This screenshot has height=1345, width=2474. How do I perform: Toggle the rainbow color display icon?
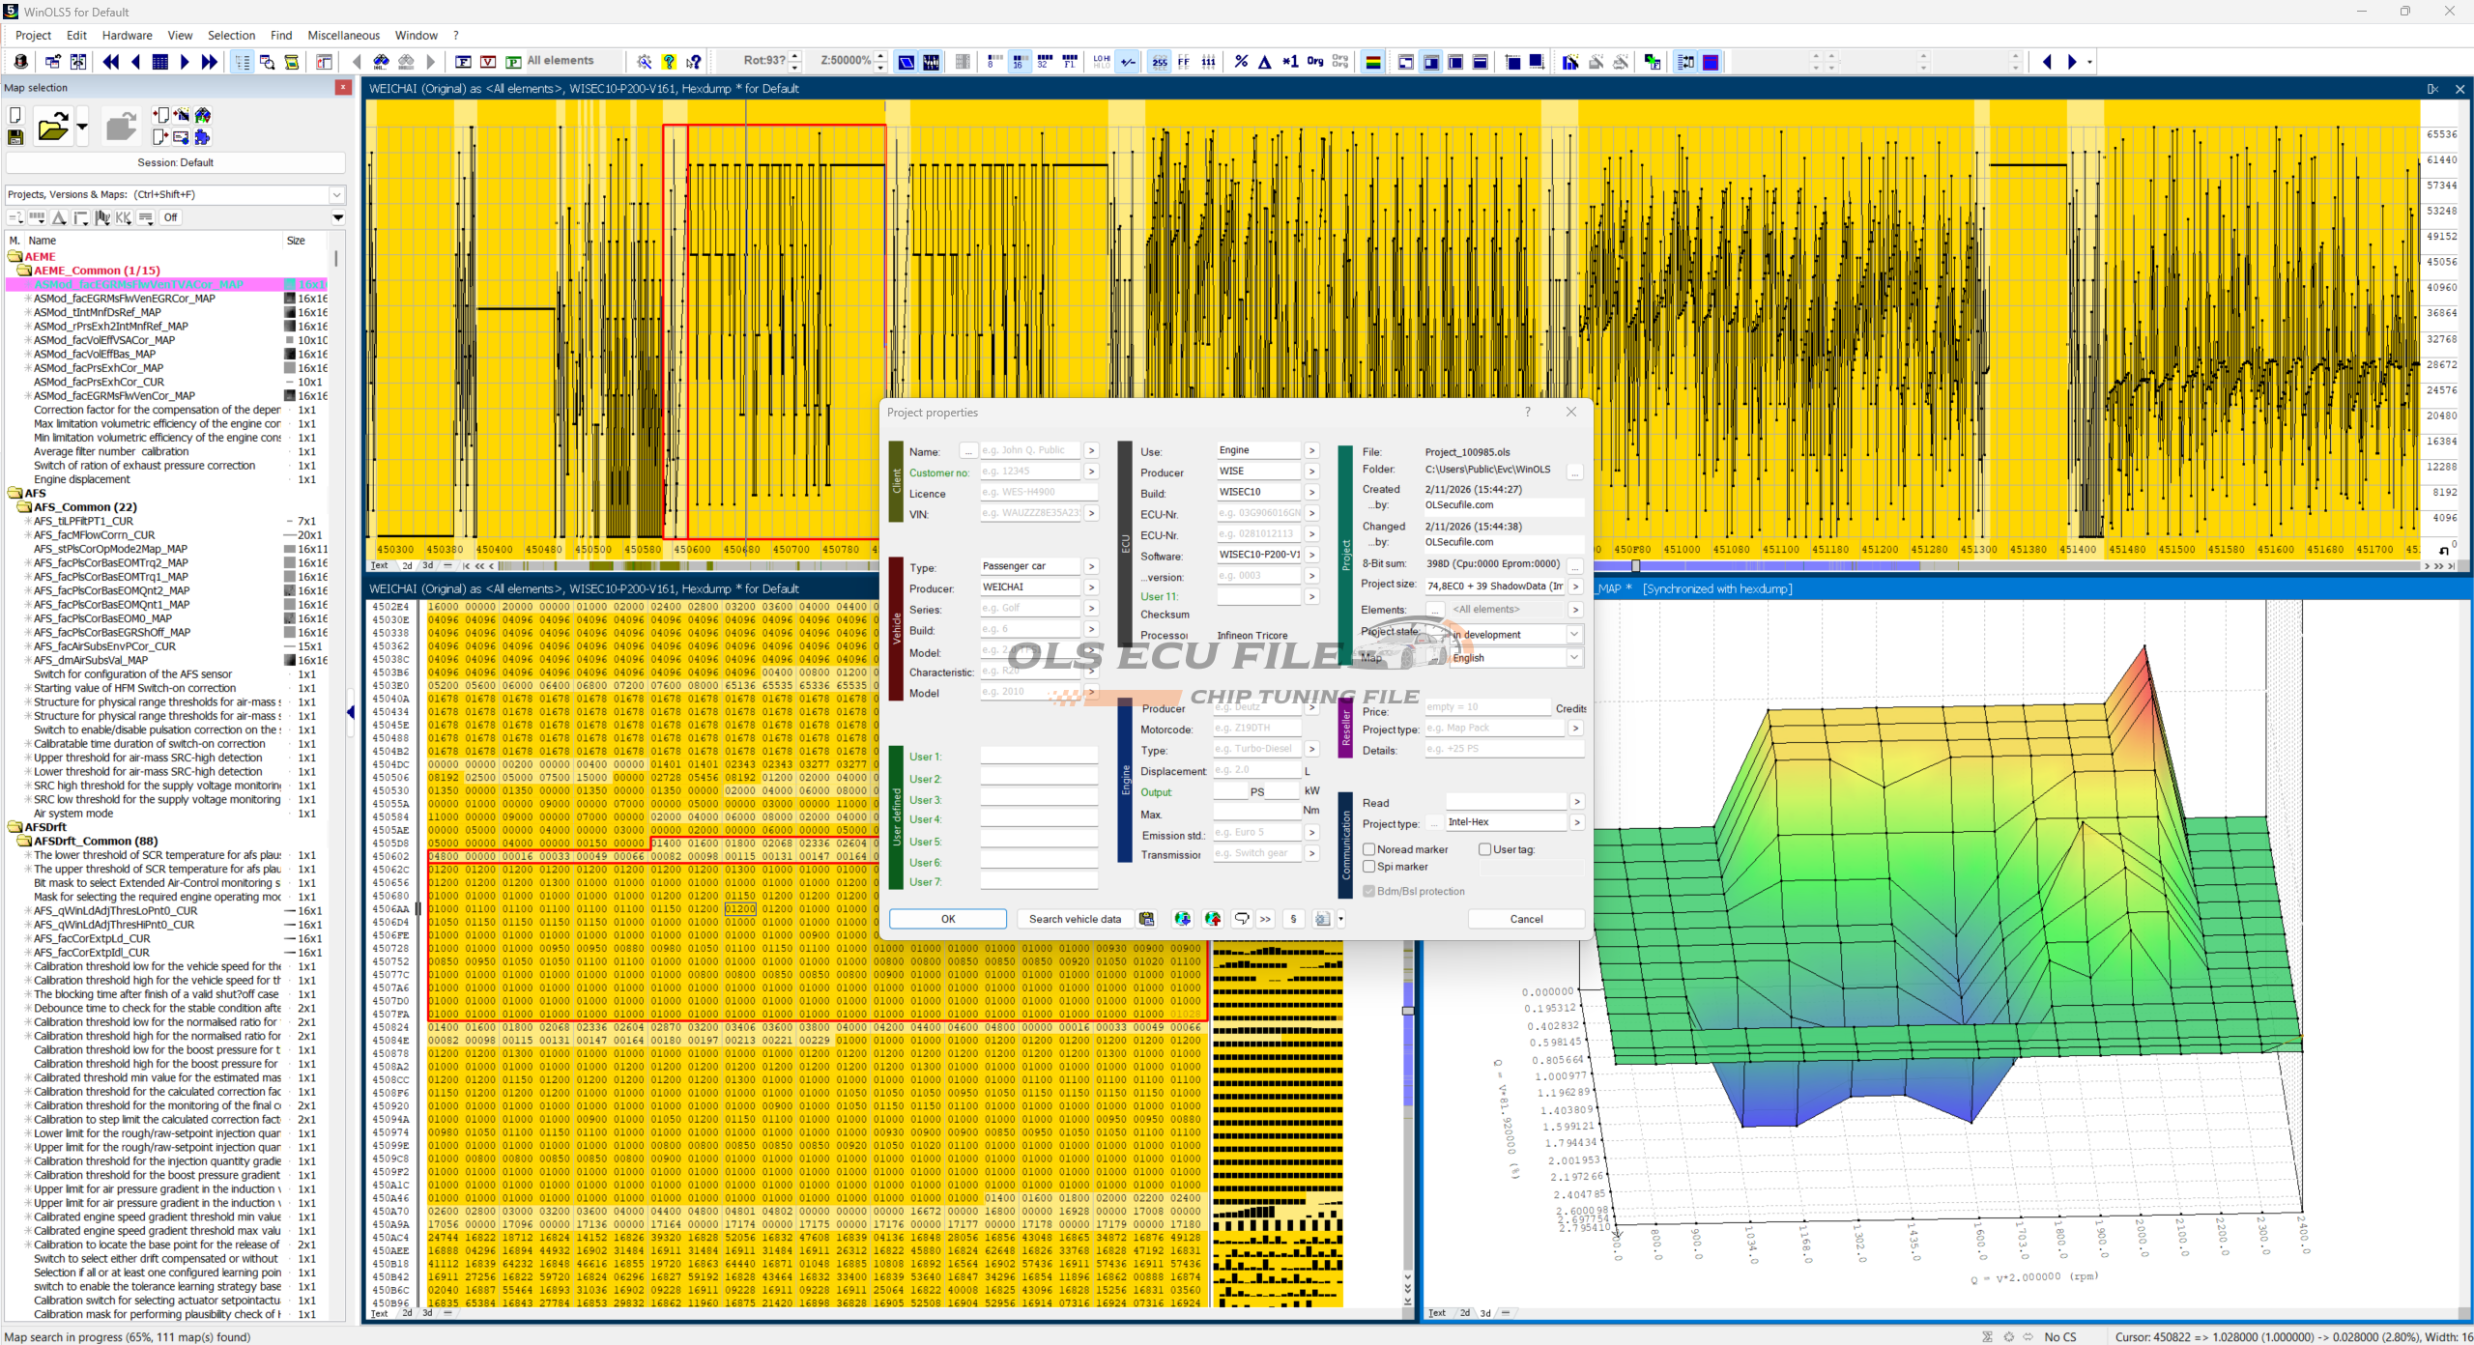(1372, 62)
